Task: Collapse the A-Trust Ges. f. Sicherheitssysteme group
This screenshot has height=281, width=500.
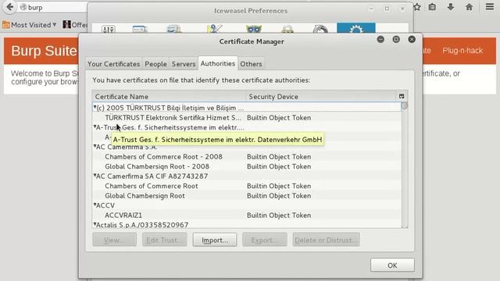Action: click(95, 126)
